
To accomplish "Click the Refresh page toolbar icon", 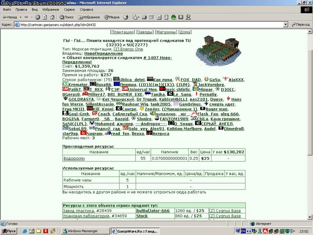I will [45, 17].
